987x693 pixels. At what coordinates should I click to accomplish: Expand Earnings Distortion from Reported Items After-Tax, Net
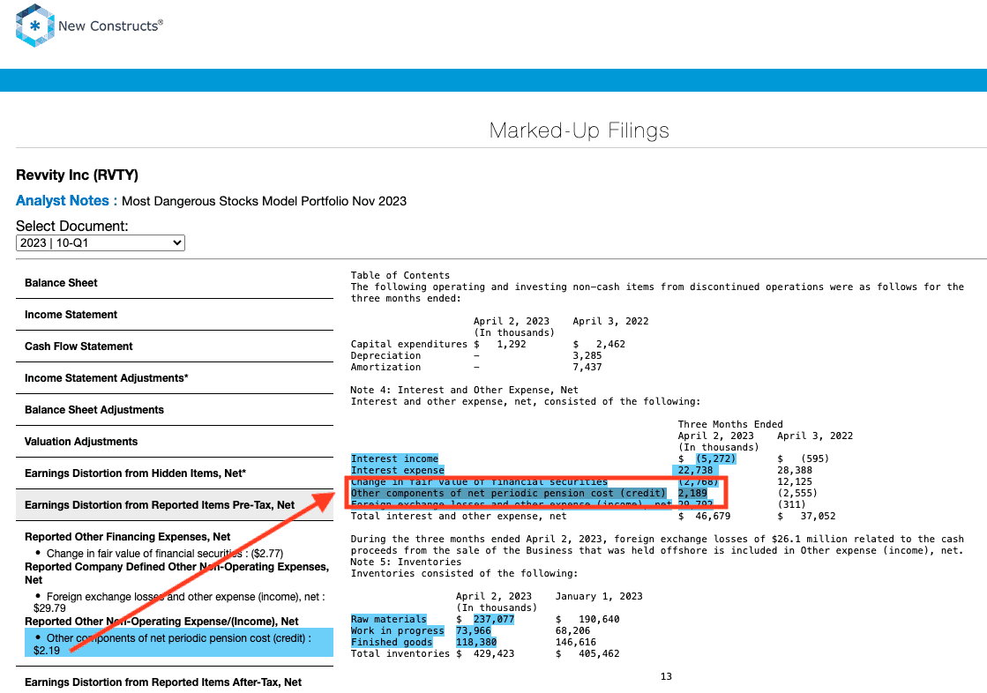175,682
